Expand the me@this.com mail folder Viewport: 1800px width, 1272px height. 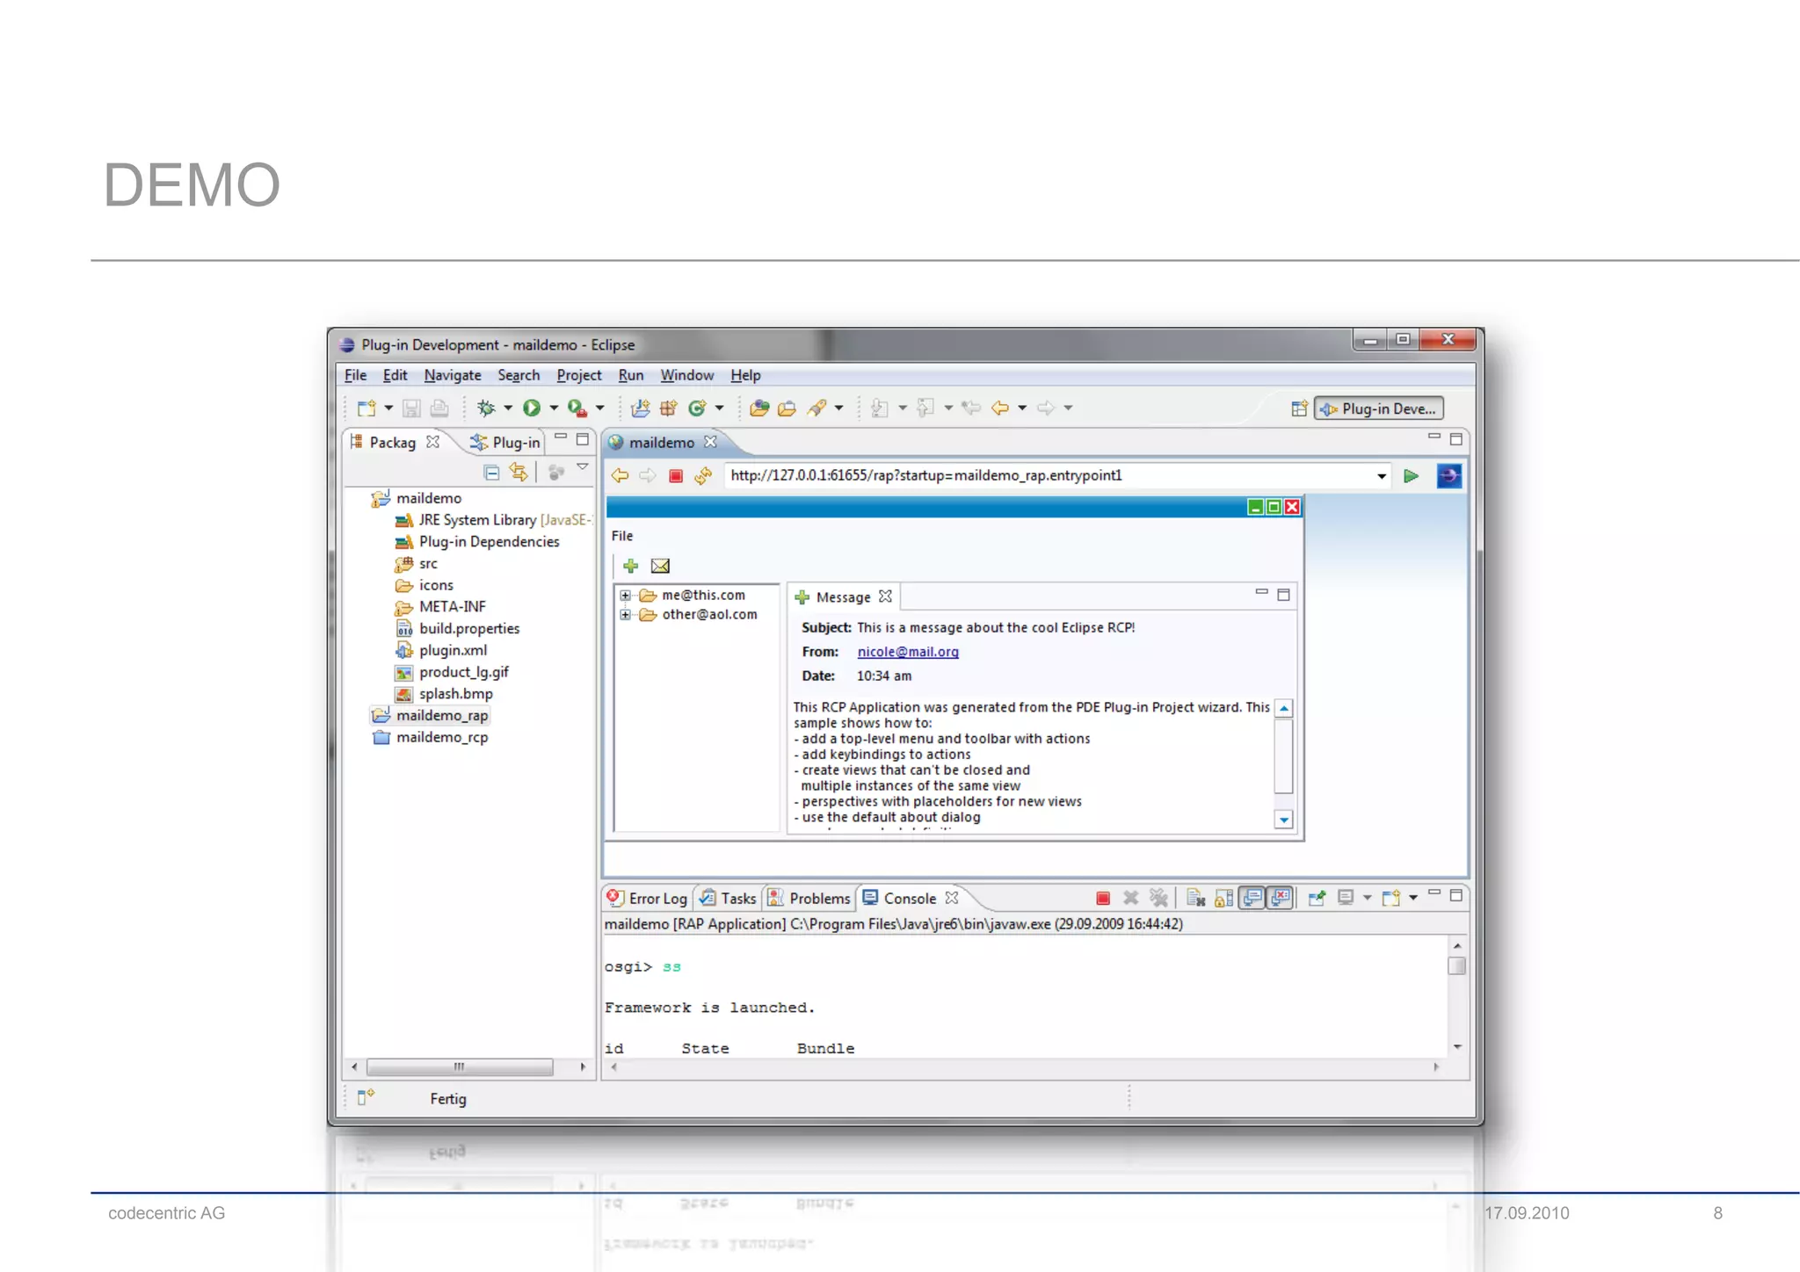625,596
